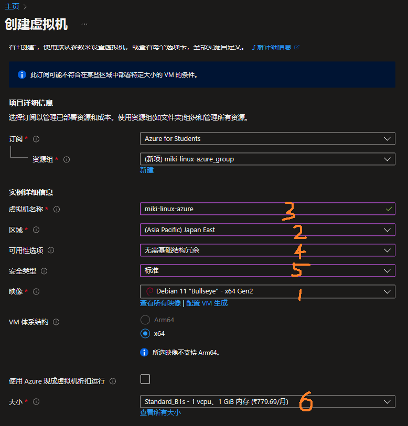
Task: Click the Debian swirl icon in the image field
Action: point(149,291)
